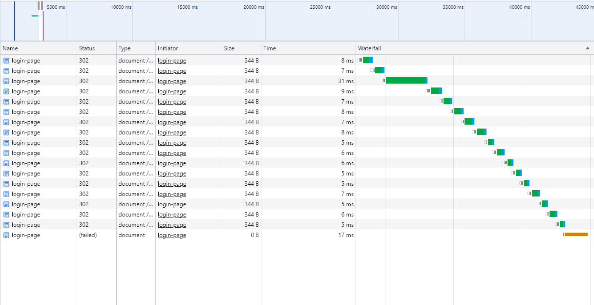Click the 20000 ms mark in the overview
This screenshot has width=594, height=305.
[x=254, y=7]
